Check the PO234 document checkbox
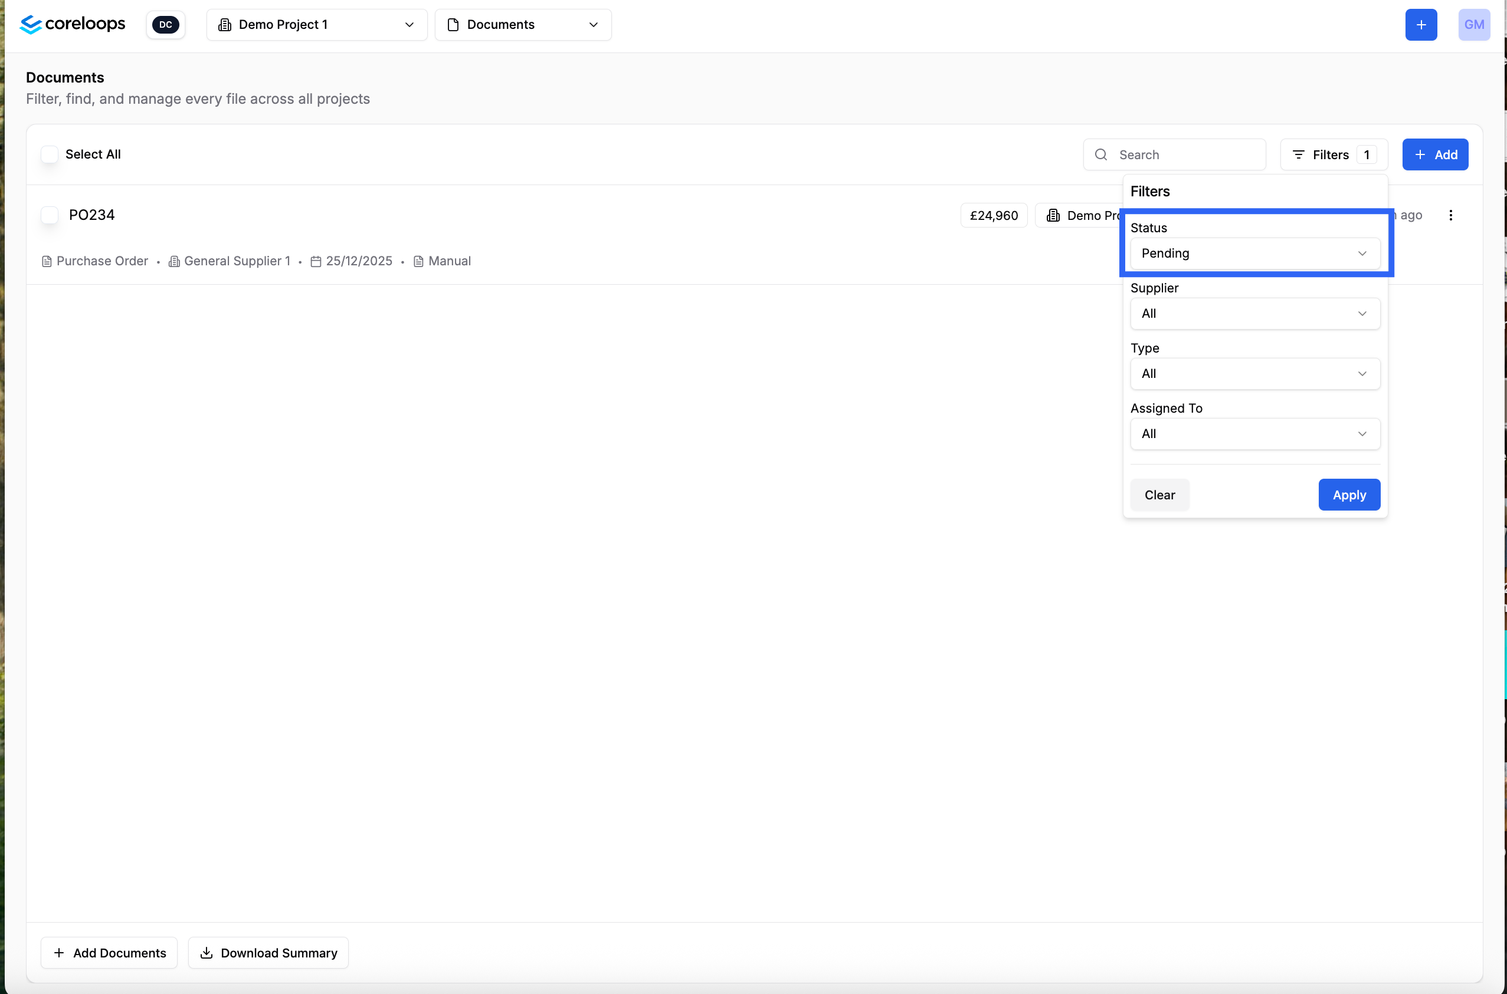This screenshot has height=994, width=1507. pos(50,216)
